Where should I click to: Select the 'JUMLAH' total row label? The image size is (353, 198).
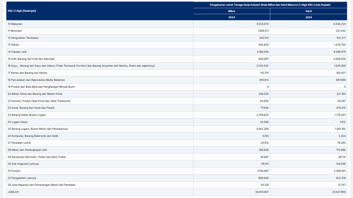tap(13, 192)
